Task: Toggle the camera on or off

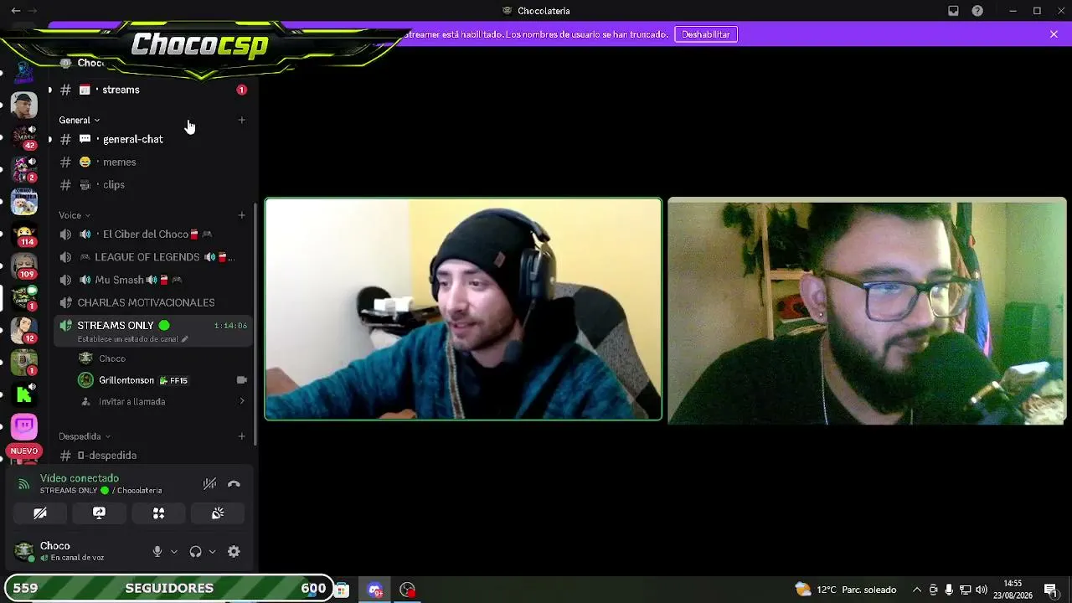Action: click(x=39, y=513)
